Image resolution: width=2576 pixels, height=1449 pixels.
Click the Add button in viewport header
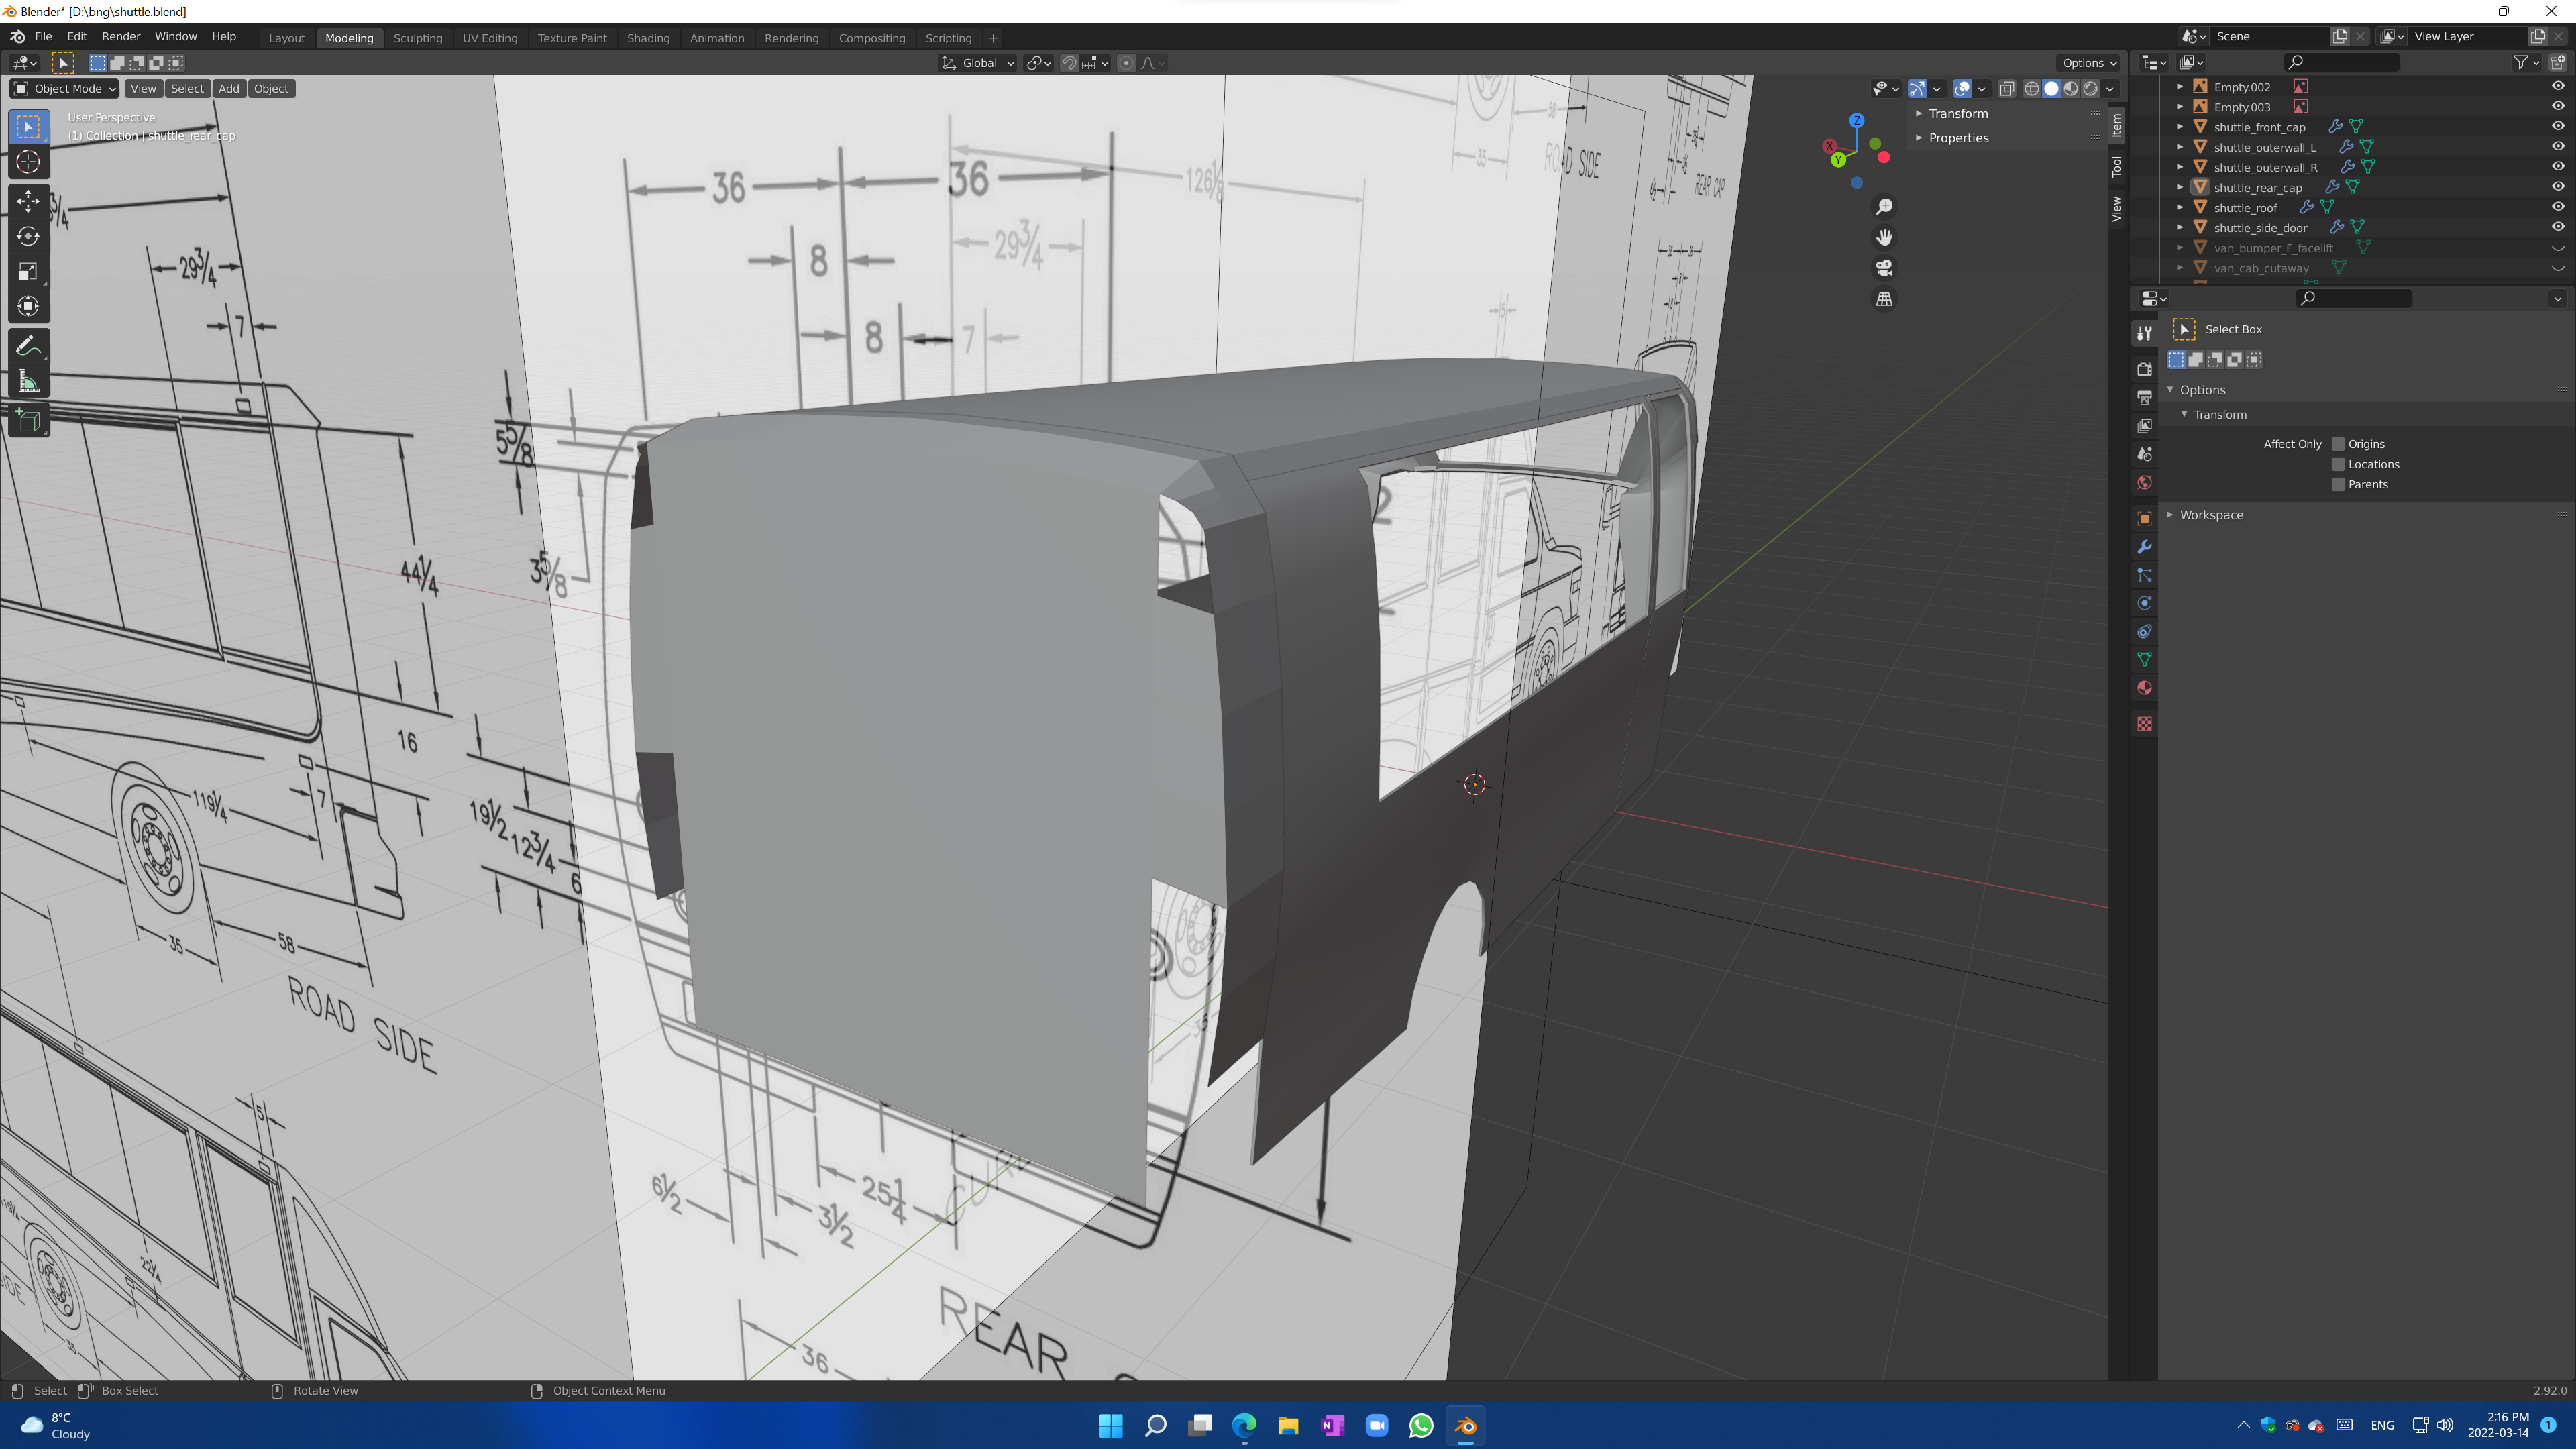228,88
